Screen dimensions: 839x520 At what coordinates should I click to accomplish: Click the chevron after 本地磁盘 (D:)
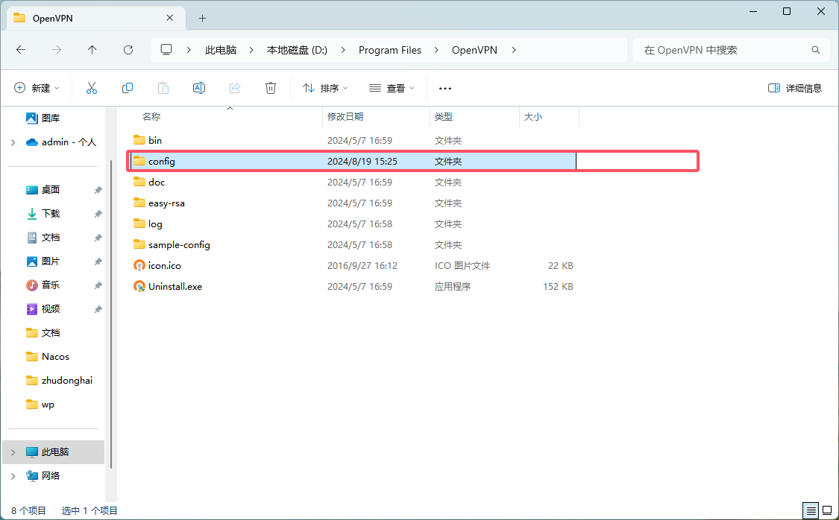(x=343, y=50)
